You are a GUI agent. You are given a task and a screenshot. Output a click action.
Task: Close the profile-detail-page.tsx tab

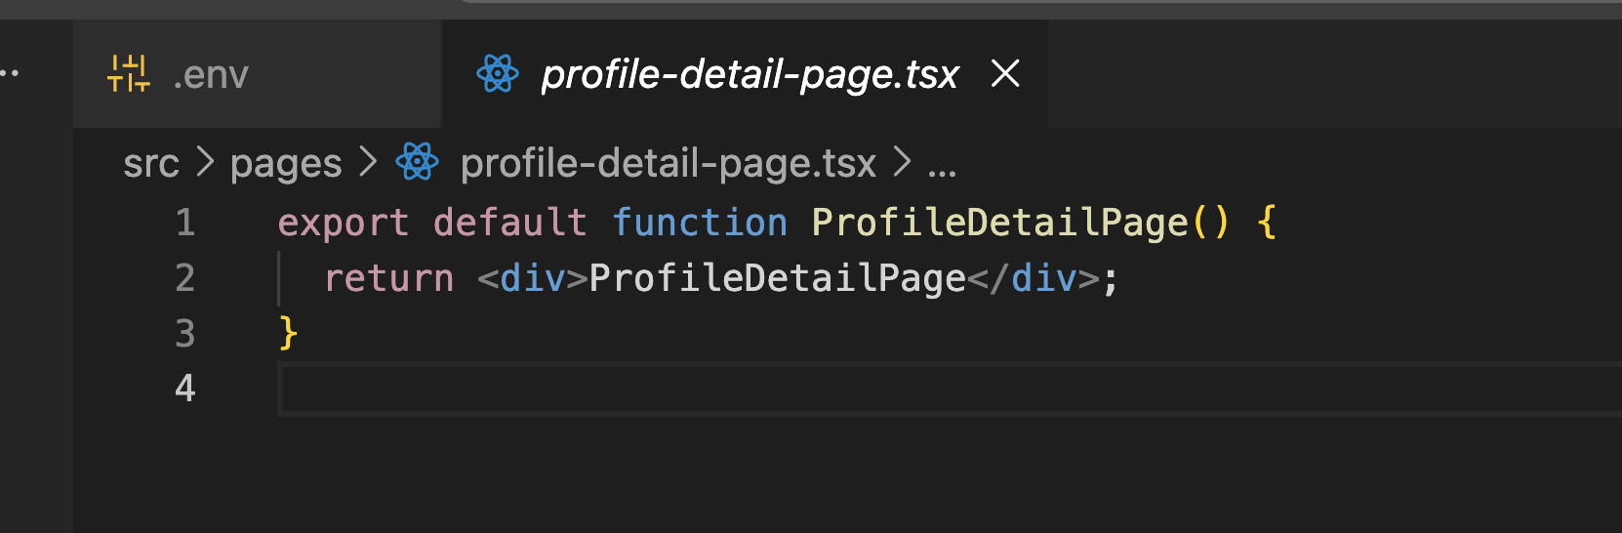[1005, 73]
